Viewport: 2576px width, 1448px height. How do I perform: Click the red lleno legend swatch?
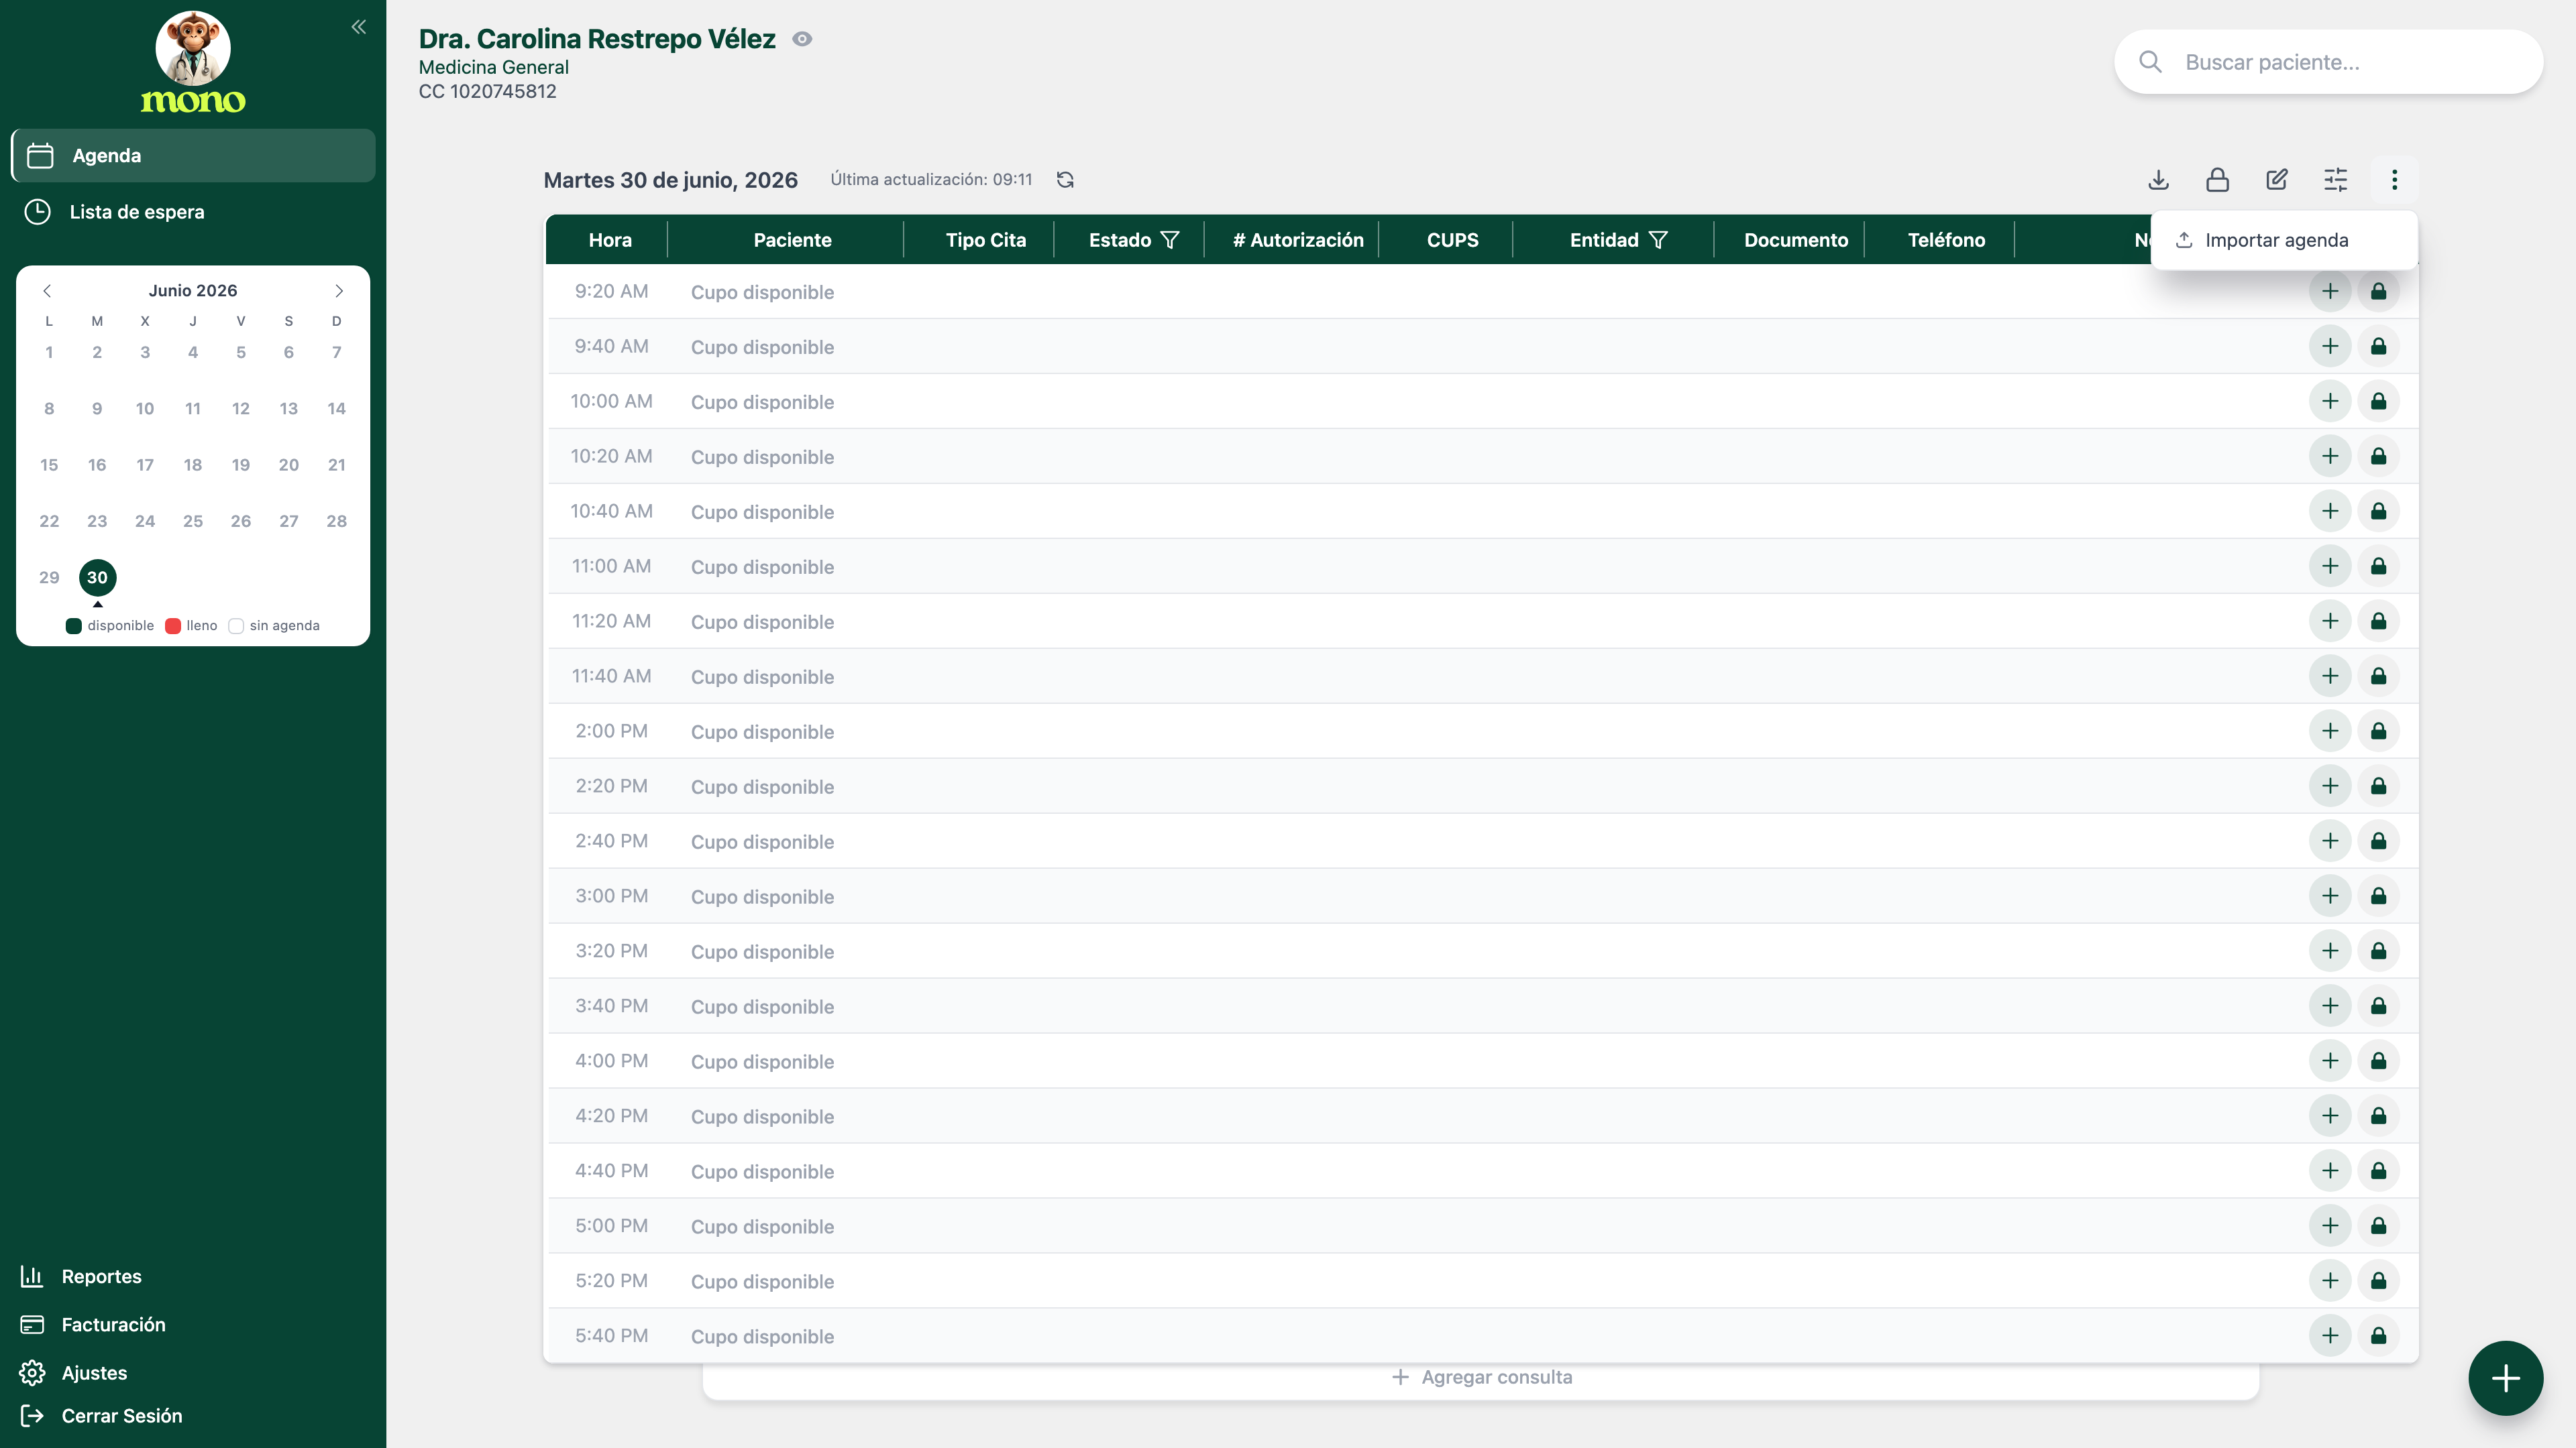pyautogui.click(x=173, y=625)
